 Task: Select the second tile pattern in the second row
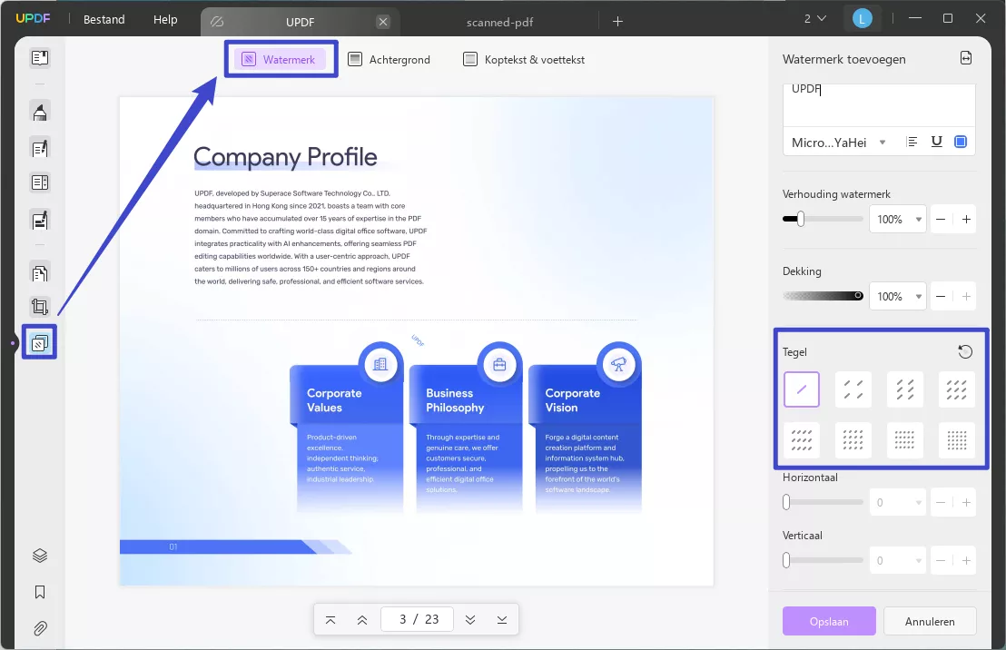[x=853, y=440]
